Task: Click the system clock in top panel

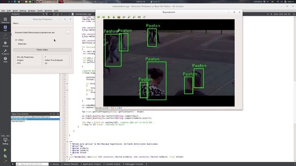Action: pyautogui.click(x=141, y=2)
